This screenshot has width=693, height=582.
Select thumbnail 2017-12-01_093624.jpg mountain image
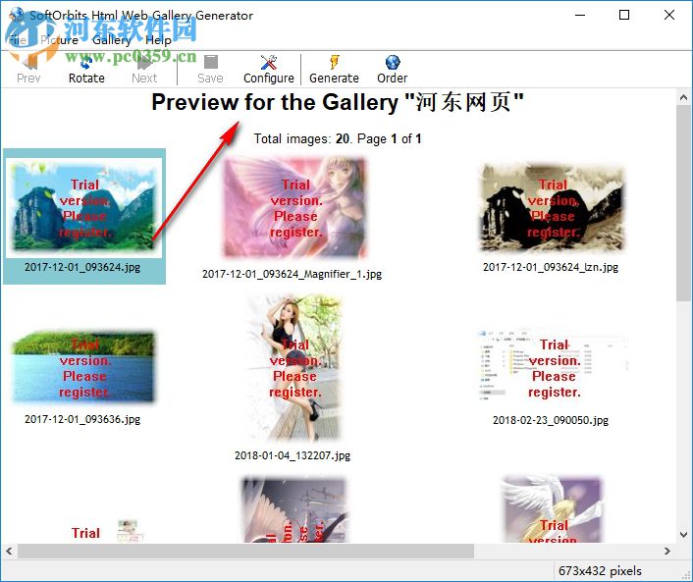tap(84, 208)
